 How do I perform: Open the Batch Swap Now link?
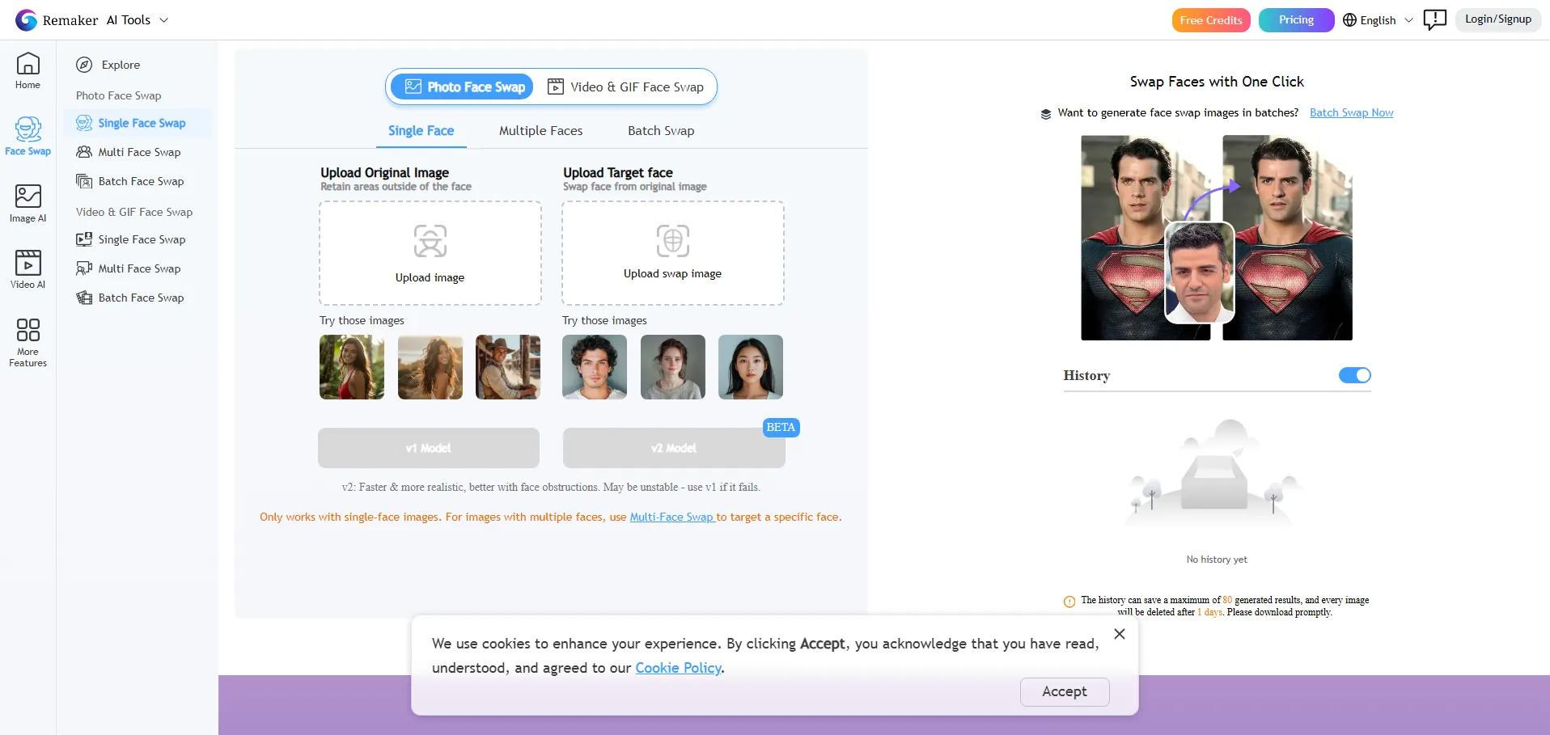pos(1351,113)
